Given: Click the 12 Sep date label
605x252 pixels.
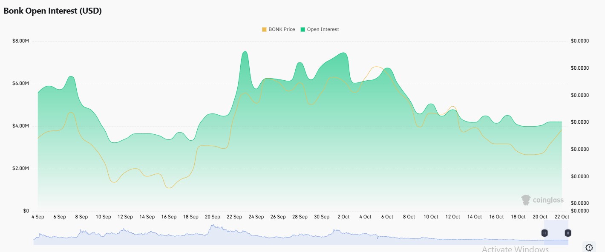Looking at the screenshot, I should tap(125, 217).
